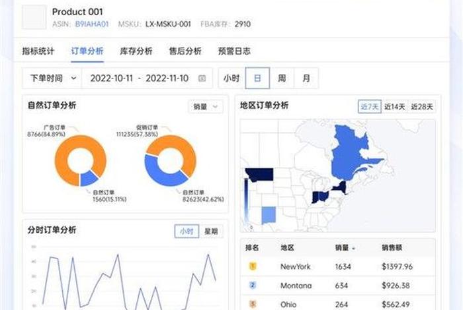Click sales value $926.38
The image size is (463, 310).
click(x=396, y=286)
